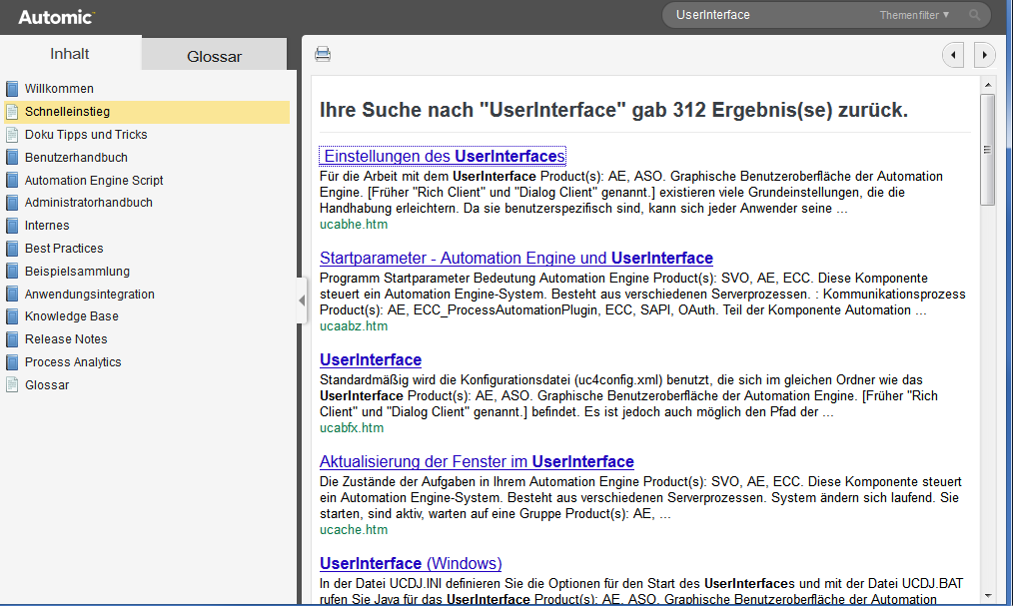
Task: Click the ucache.htm file name
Action: [354, 530]
